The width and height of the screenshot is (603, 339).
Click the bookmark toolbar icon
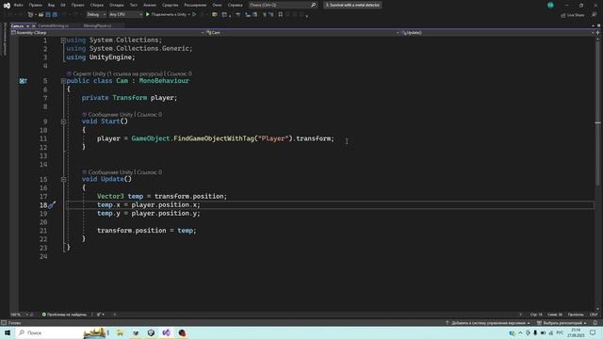[281, 15]
